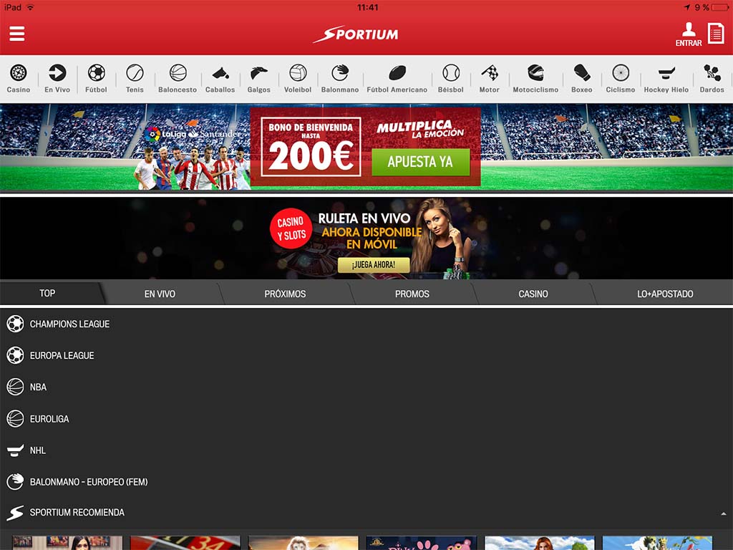Open the Champions League entry

tap(366, 324)
